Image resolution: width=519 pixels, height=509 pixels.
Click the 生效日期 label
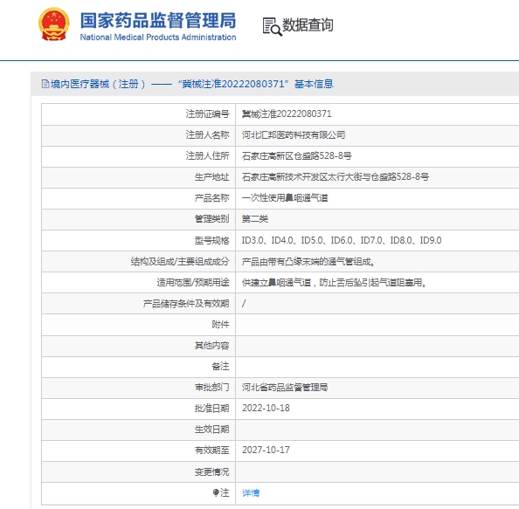pos(211,430)
